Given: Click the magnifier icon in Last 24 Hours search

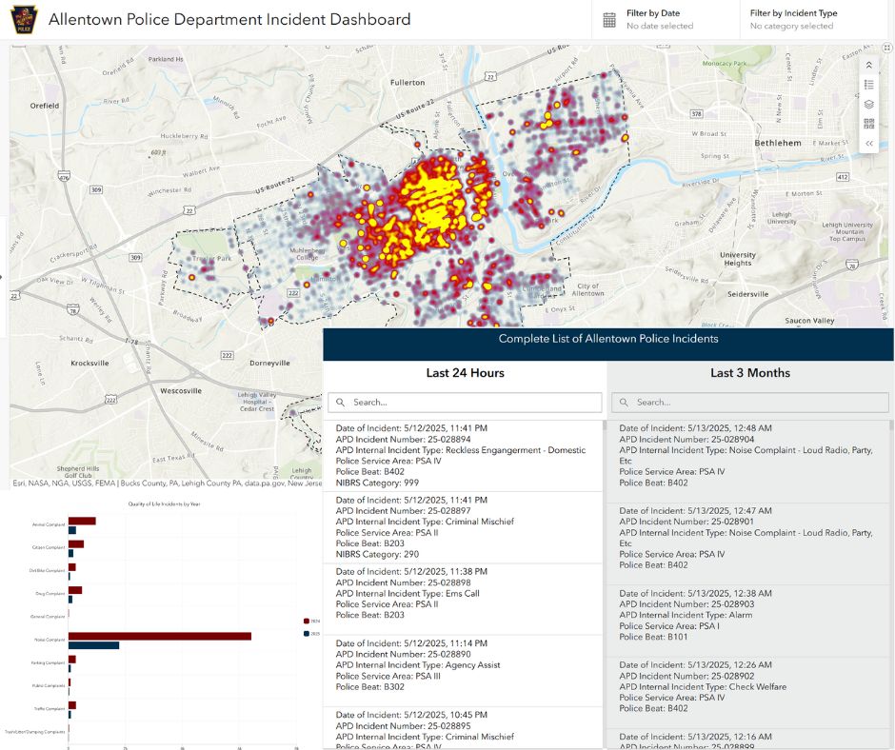Looking at the screenshot, I should [341, 403].
